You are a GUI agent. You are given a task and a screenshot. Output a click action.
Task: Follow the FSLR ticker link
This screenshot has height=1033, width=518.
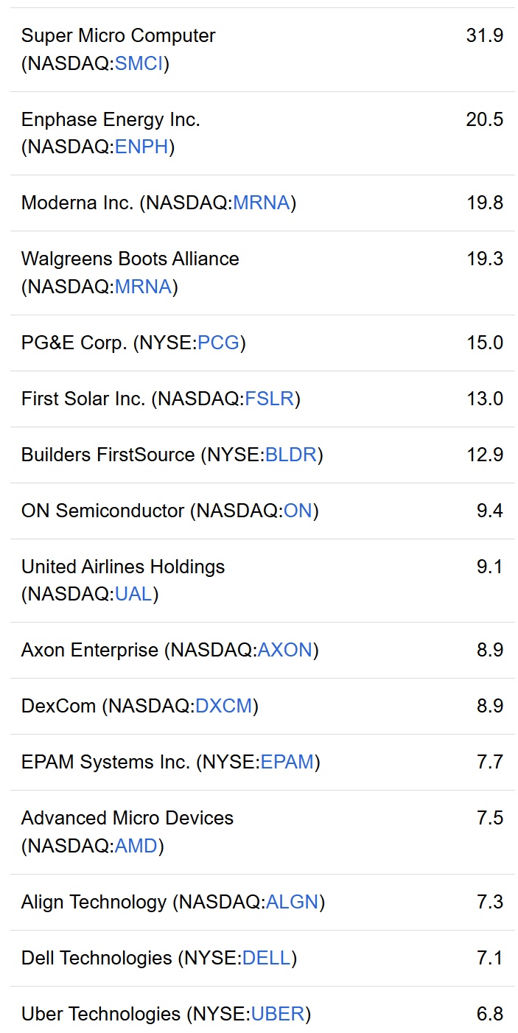point(270,399)
